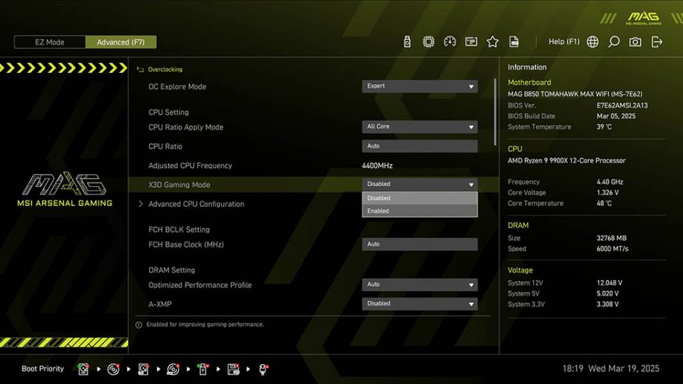The height and width of the screenshot is (384, 683).
Task: Open the search magnifier icon
Action: pos(614,42)
